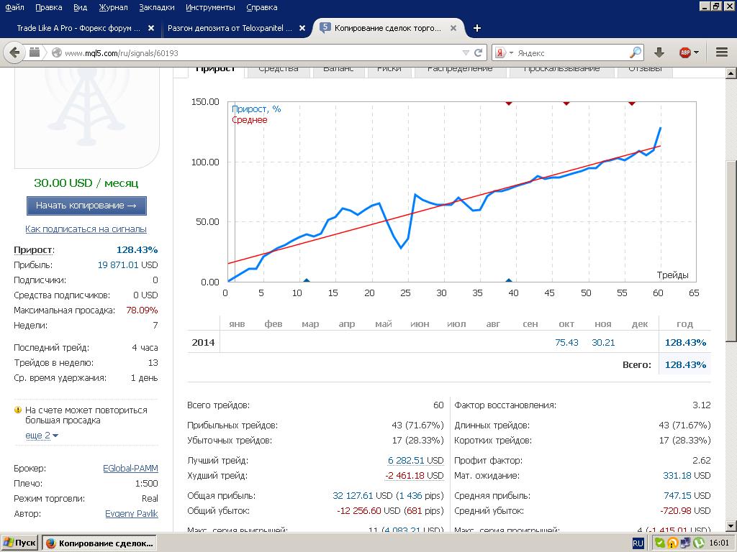737x552 pixels.
Task: Open URL history dropdown arrow
Action: [x=466, y=53]
